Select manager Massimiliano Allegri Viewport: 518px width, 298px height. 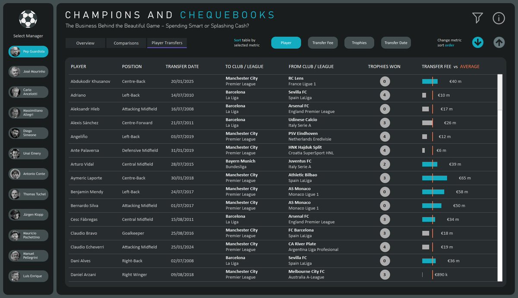[28, 113]
